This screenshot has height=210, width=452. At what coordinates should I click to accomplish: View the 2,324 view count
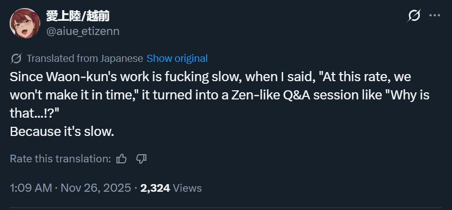[x=155, y=188]
